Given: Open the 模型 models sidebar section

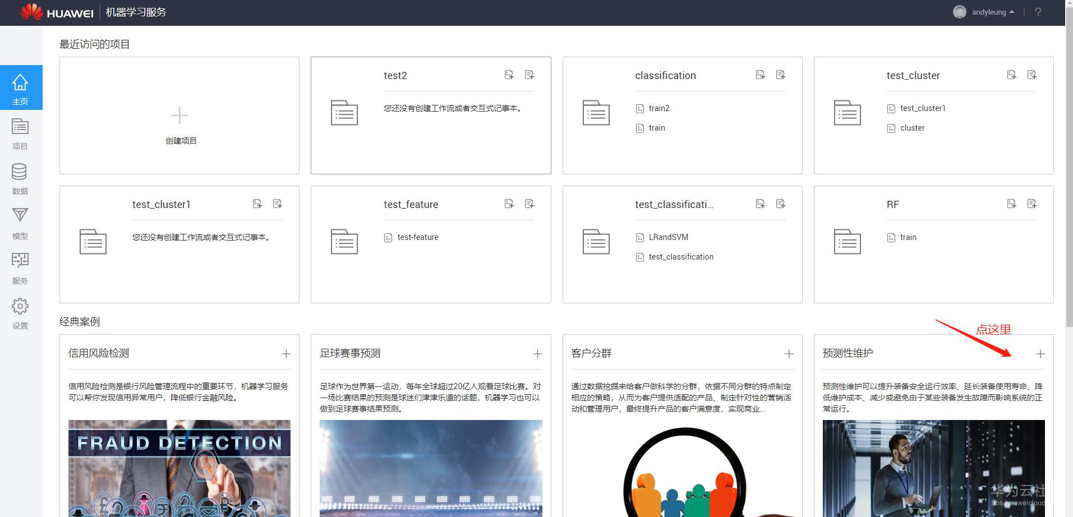Looking at the screenshot, I should 20,223.
